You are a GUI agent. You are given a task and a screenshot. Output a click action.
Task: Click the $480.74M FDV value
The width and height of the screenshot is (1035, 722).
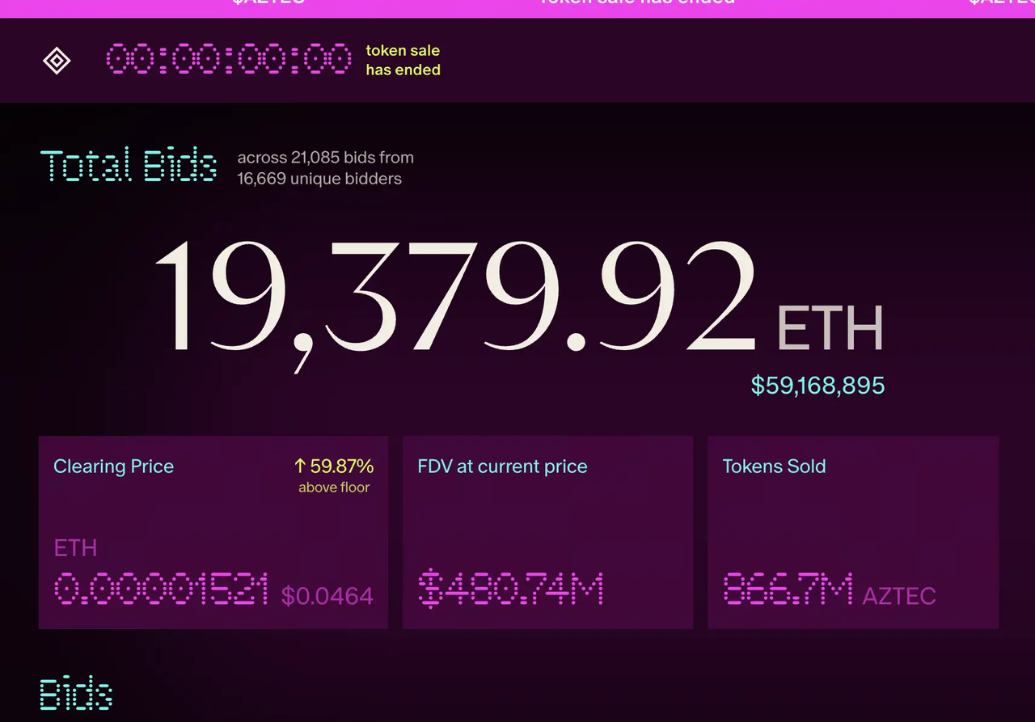pos(511,589)
